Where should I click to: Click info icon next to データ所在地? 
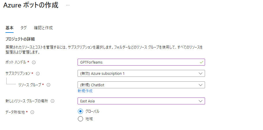32,112
